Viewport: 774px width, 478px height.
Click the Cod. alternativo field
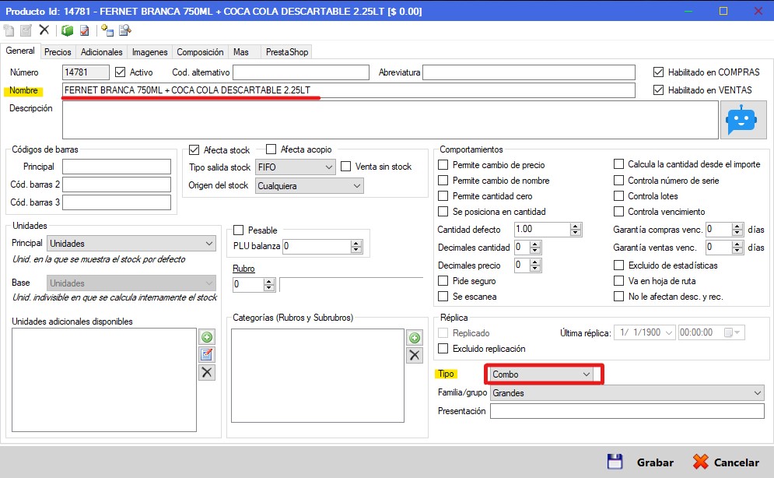click(x=300, y=72)
